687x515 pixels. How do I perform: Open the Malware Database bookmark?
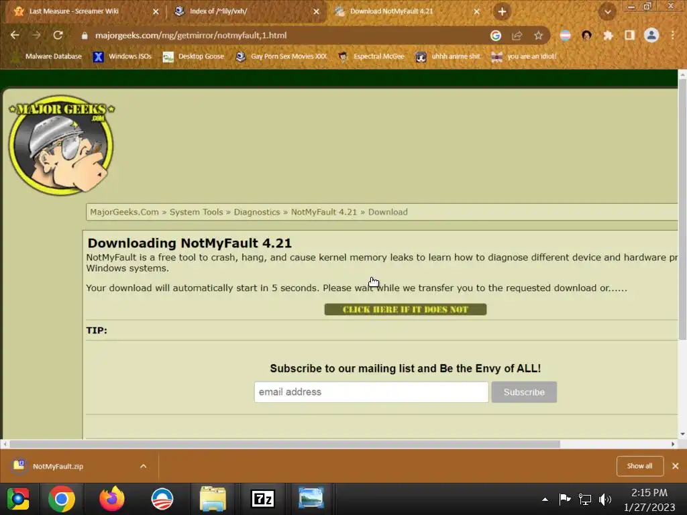46,56
